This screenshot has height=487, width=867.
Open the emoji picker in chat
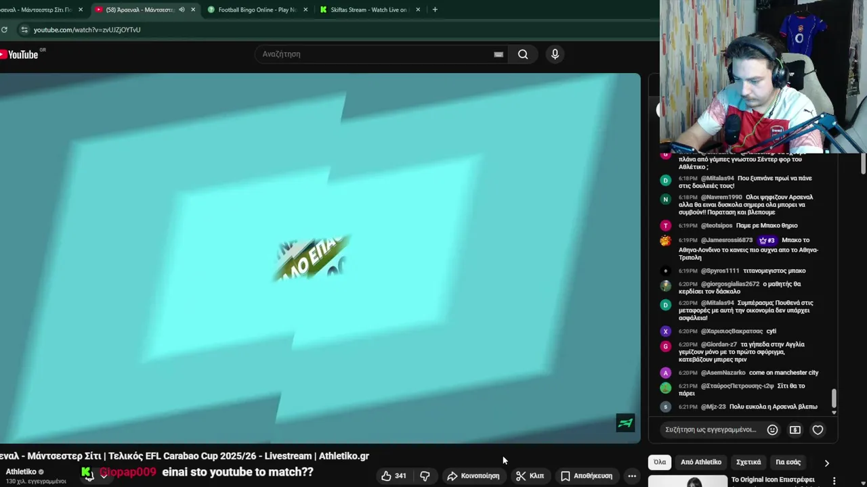coord(772,430)
